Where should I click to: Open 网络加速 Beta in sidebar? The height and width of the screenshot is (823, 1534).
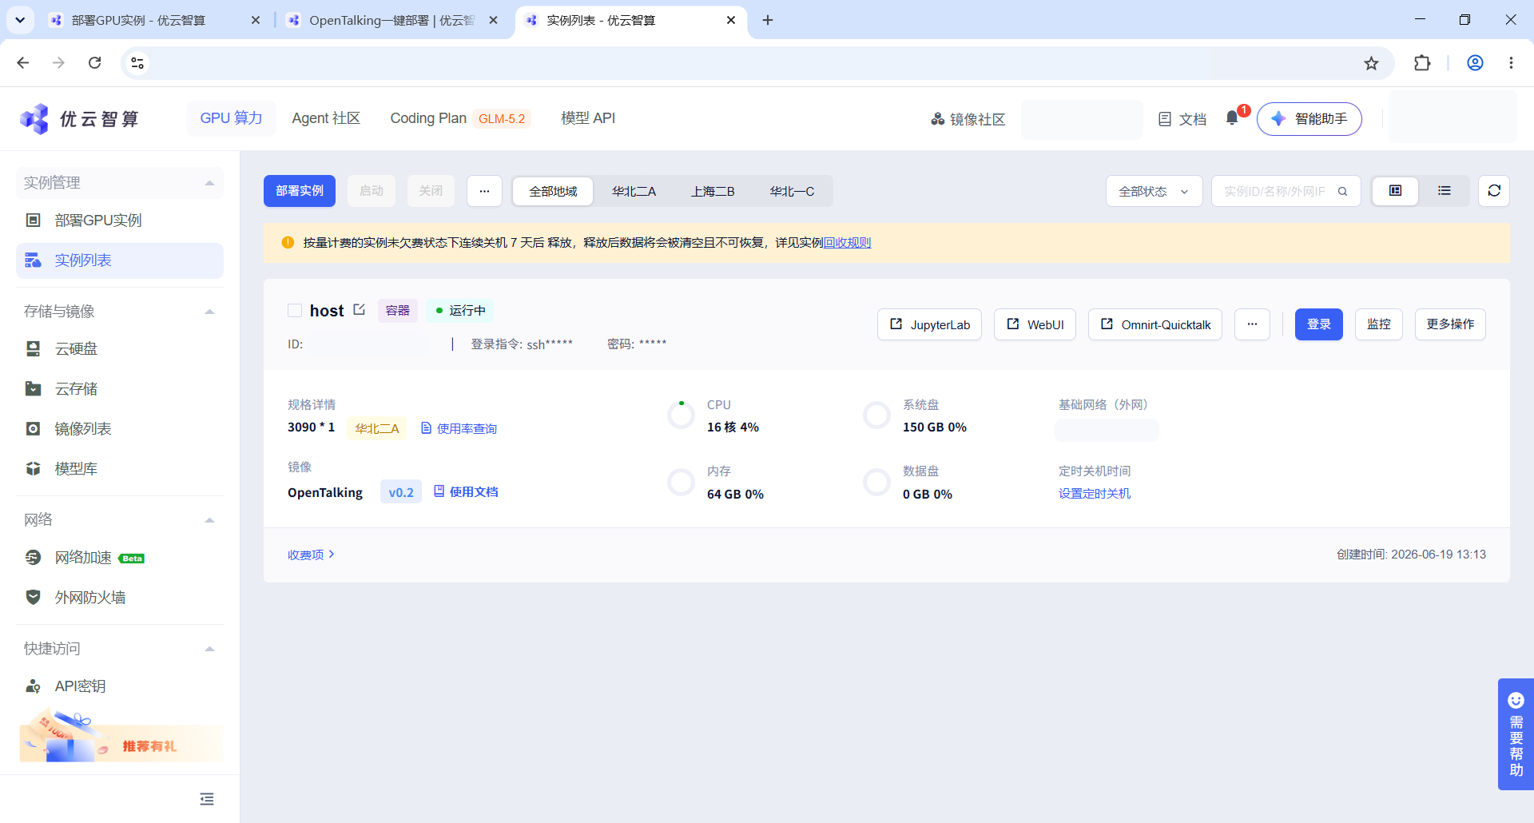tap(120, 558)
